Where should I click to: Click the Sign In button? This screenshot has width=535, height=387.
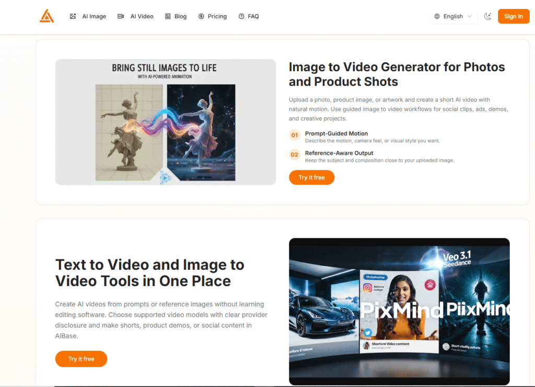pyautogui.click(x=514, y=16)
